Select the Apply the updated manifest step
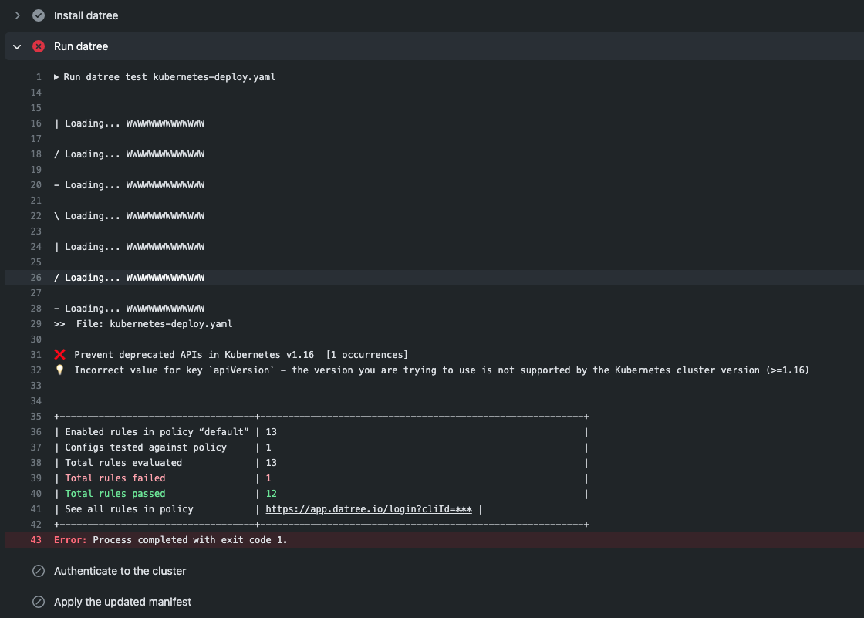 click(123, 602)
